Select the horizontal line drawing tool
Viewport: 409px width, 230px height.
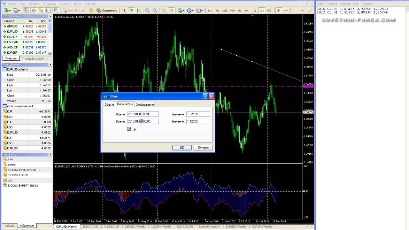pyautogui.click(x=303, y=11)
